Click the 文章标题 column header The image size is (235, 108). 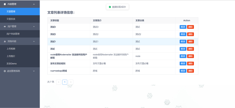click(69, 20)
